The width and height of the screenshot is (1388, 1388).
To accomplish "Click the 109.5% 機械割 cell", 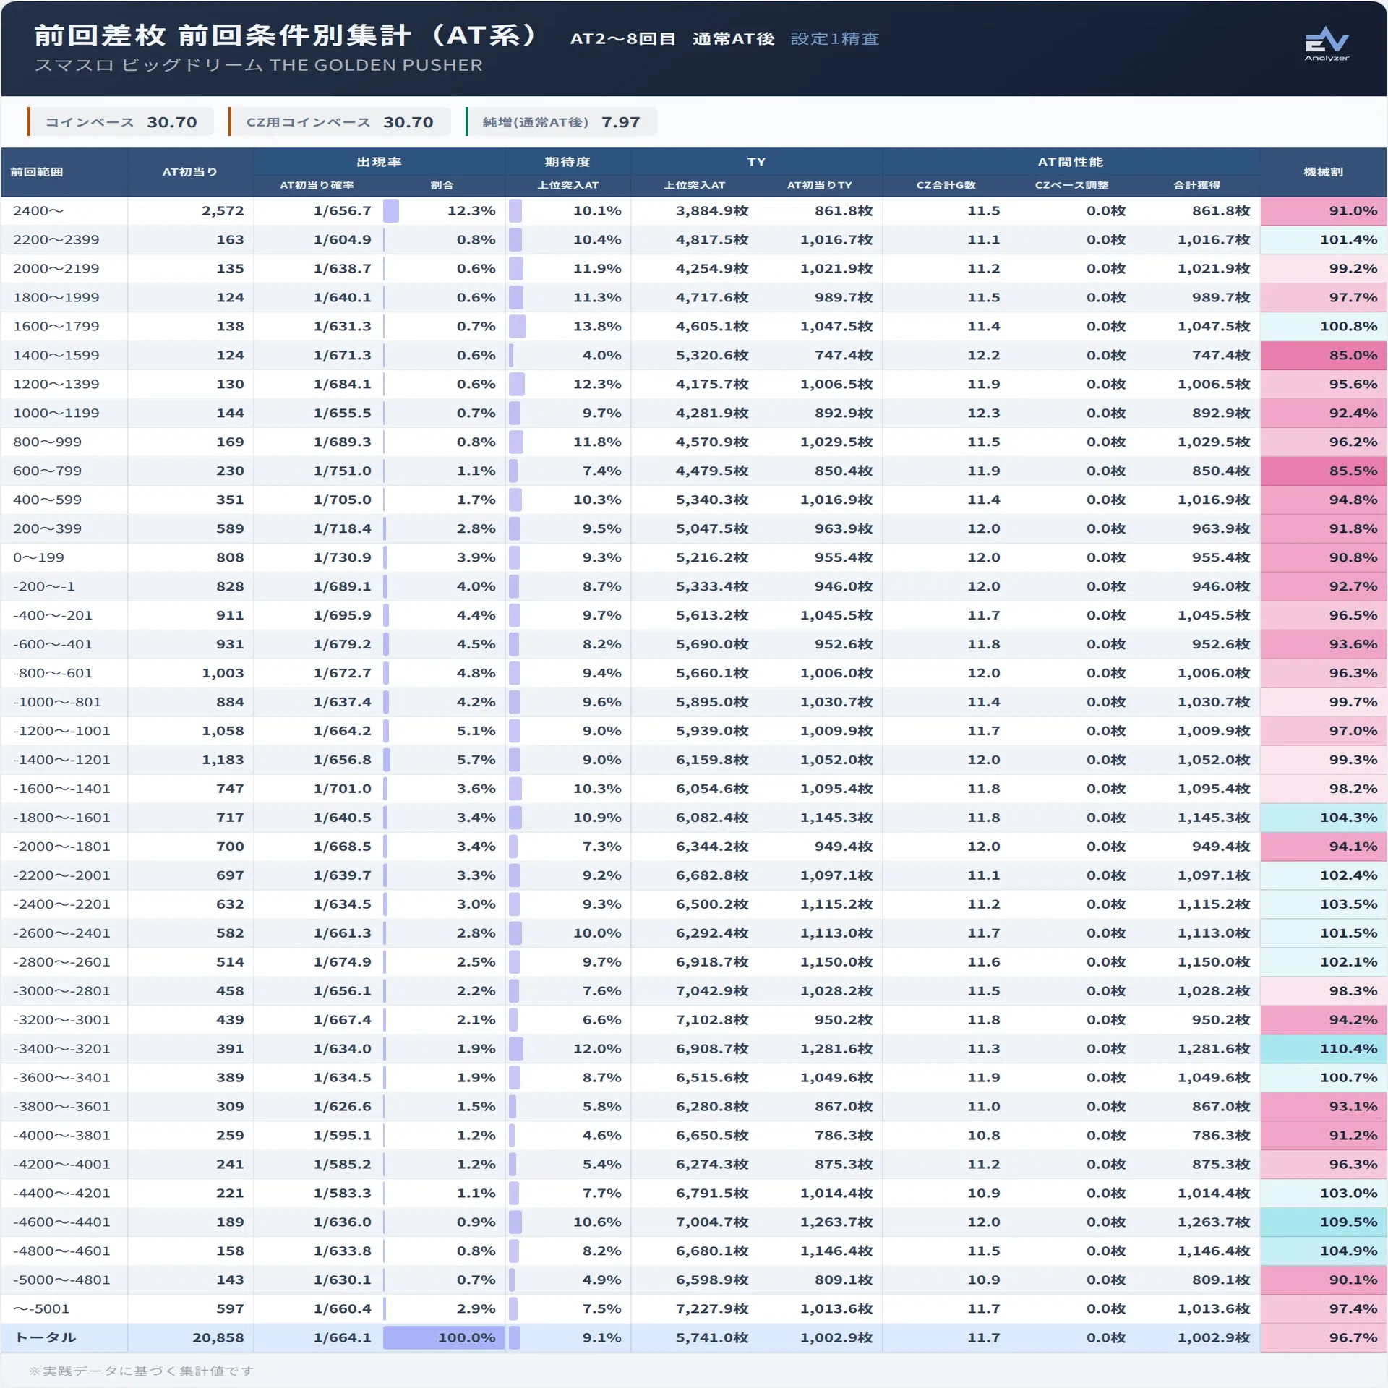I will 1323,1222.
